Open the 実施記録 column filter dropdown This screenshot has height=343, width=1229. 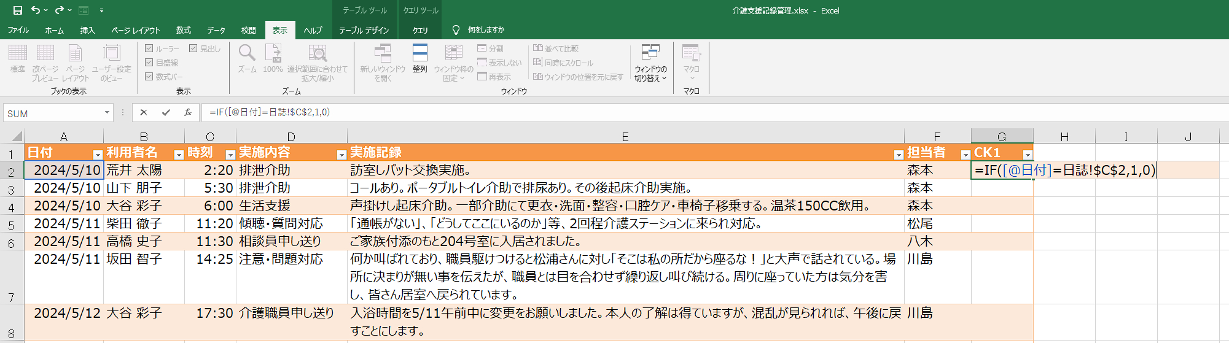[x=899, y=155]
